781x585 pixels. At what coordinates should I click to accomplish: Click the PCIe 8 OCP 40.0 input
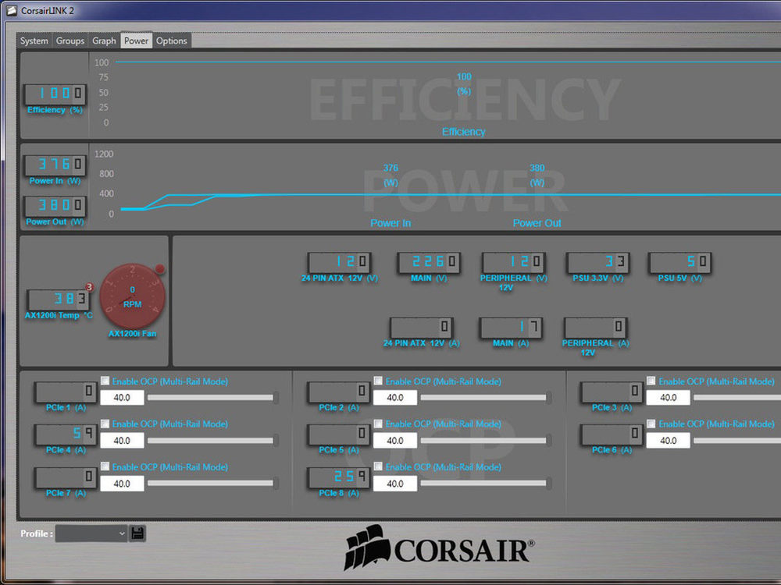coord(395,483)
